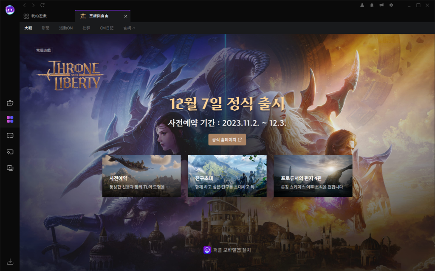Click the 퍼플 모바일앱 설치 link
Viewport: 435px width, 271px height.
coord(227,250)
